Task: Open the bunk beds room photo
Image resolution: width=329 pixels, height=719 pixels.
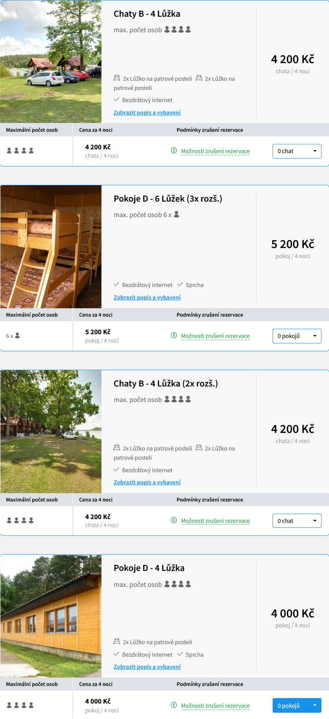Action: 51,247
